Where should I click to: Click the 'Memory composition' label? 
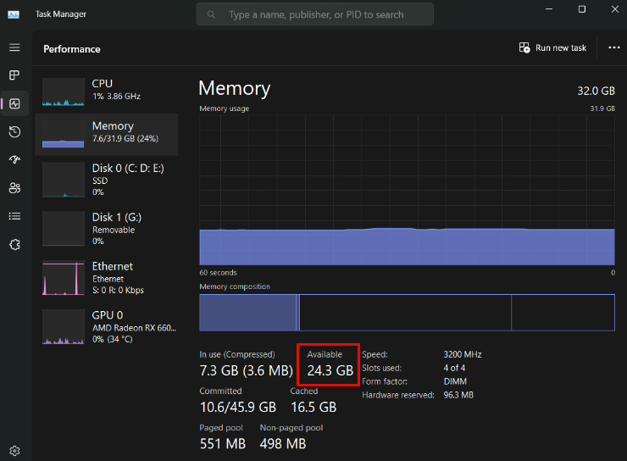235,286
